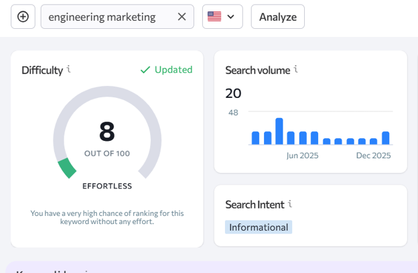Screen dimensions: 418x273
Task: Click the green Updated checkmark icon
Action: (x=145, y=70)
